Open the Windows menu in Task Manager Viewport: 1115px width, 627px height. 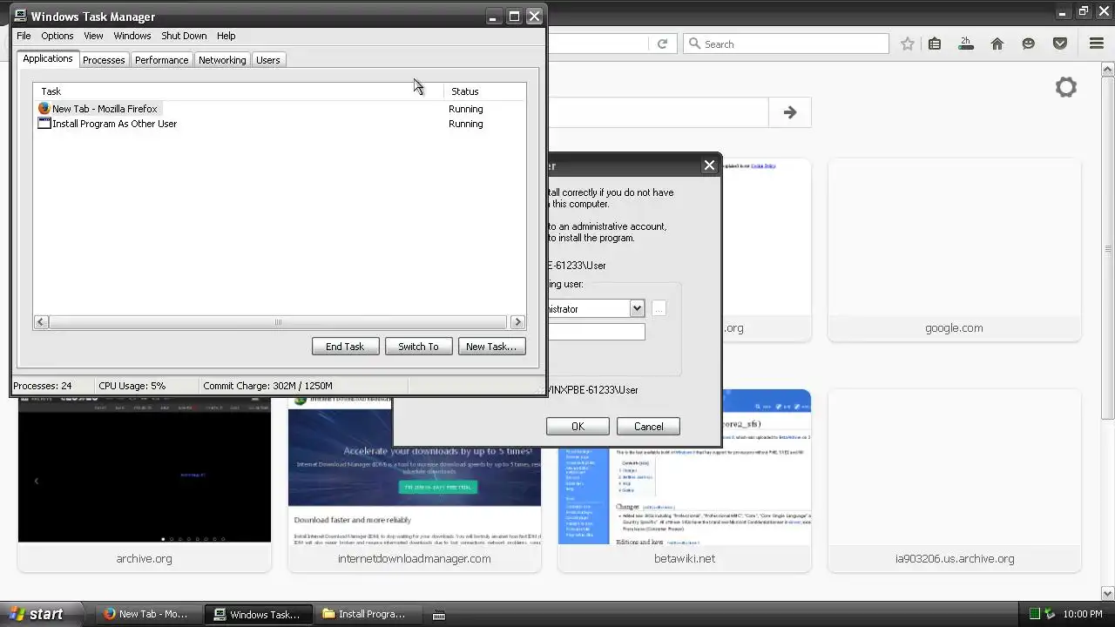pos(132,36)
